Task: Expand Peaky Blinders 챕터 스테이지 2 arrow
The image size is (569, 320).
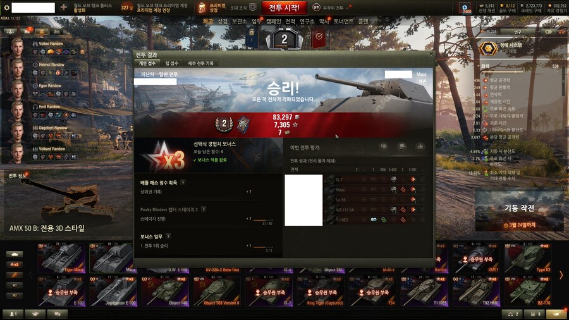Action: 204,209
